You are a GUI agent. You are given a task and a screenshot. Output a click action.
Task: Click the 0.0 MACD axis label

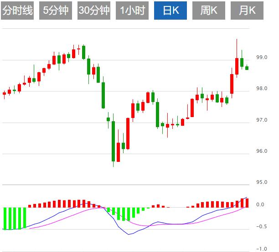click(260, 204)
